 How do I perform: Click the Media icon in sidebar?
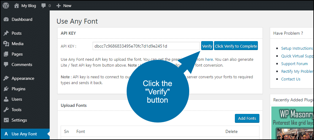[x=6, y=44]
